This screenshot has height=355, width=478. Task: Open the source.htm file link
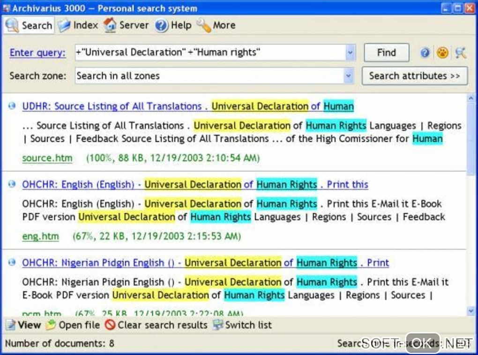click(x=47, y=158)
